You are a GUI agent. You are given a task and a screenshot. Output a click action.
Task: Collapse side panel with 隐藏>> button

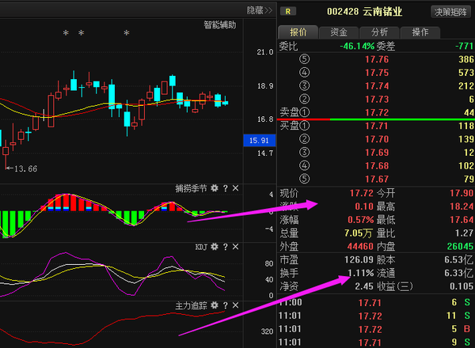pyautogui.click(x=259, y=10)
